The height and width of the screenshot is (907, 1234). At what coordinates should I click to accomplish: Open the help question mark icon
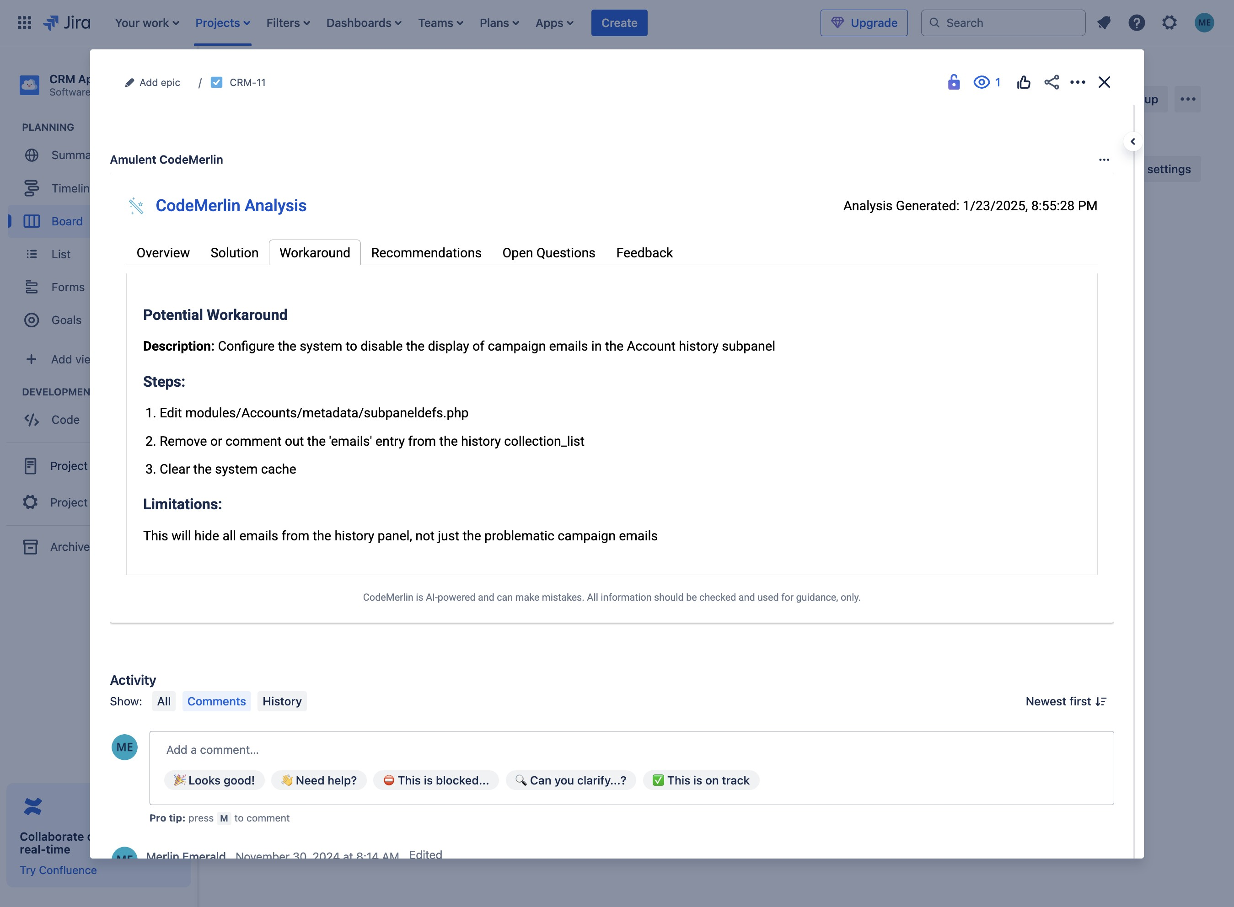[x=1137, y=22]
